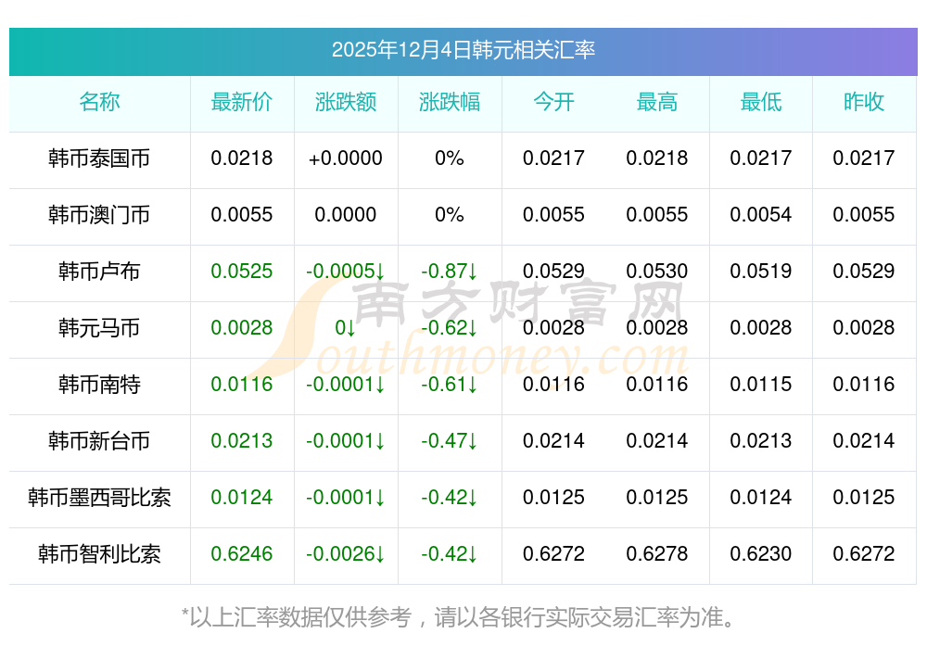
Task: Click the 涨跌额 column header
Action: (346, 102)
